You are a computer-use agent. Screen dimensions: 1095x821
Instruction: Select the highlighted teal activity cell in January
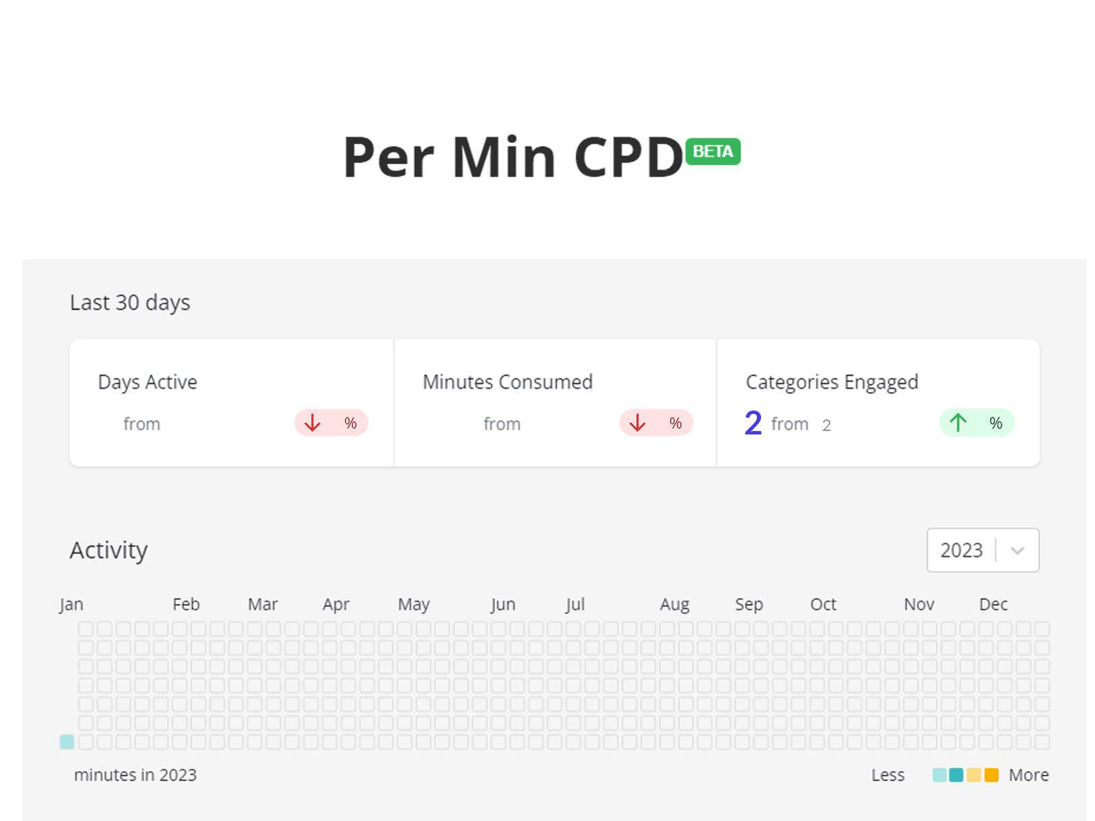pyautogui.click(x=67, y=742)
